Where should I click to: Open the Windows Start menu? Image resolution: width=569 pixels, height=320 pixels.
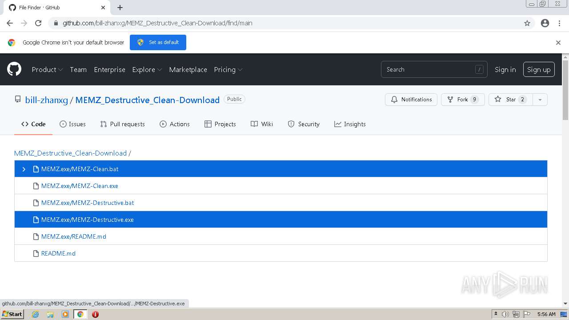point(12,314)
